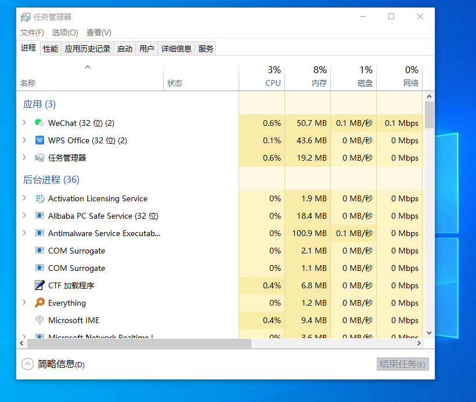The image size is (476, 402).
Task: Switch to the 服务 tab
Action: 205,49
